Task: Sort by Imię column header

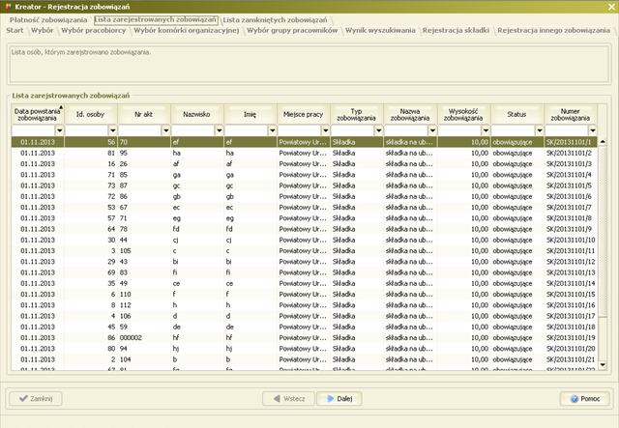Action: tap(251, 114)
